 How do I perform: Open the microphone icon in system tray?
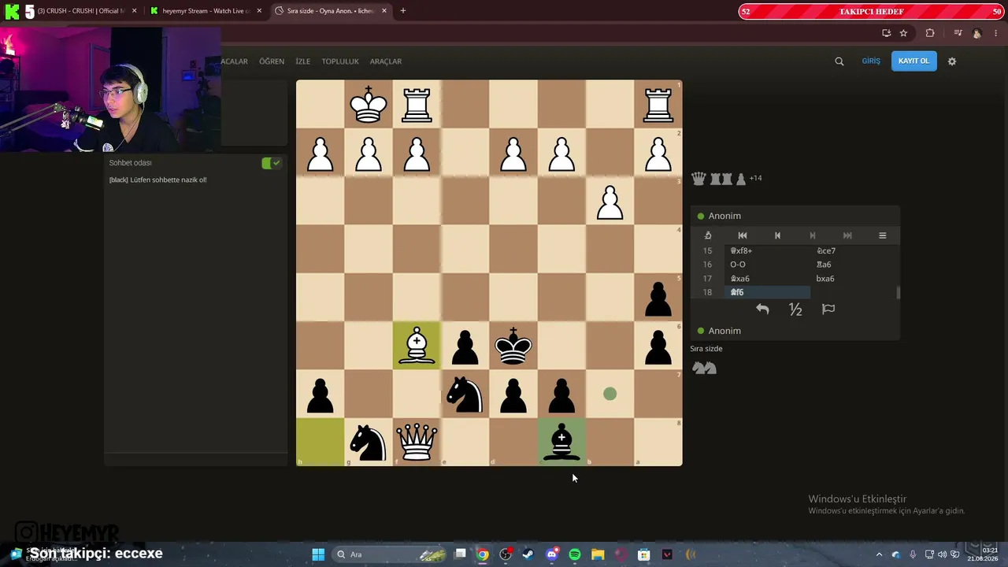point(913,554)
